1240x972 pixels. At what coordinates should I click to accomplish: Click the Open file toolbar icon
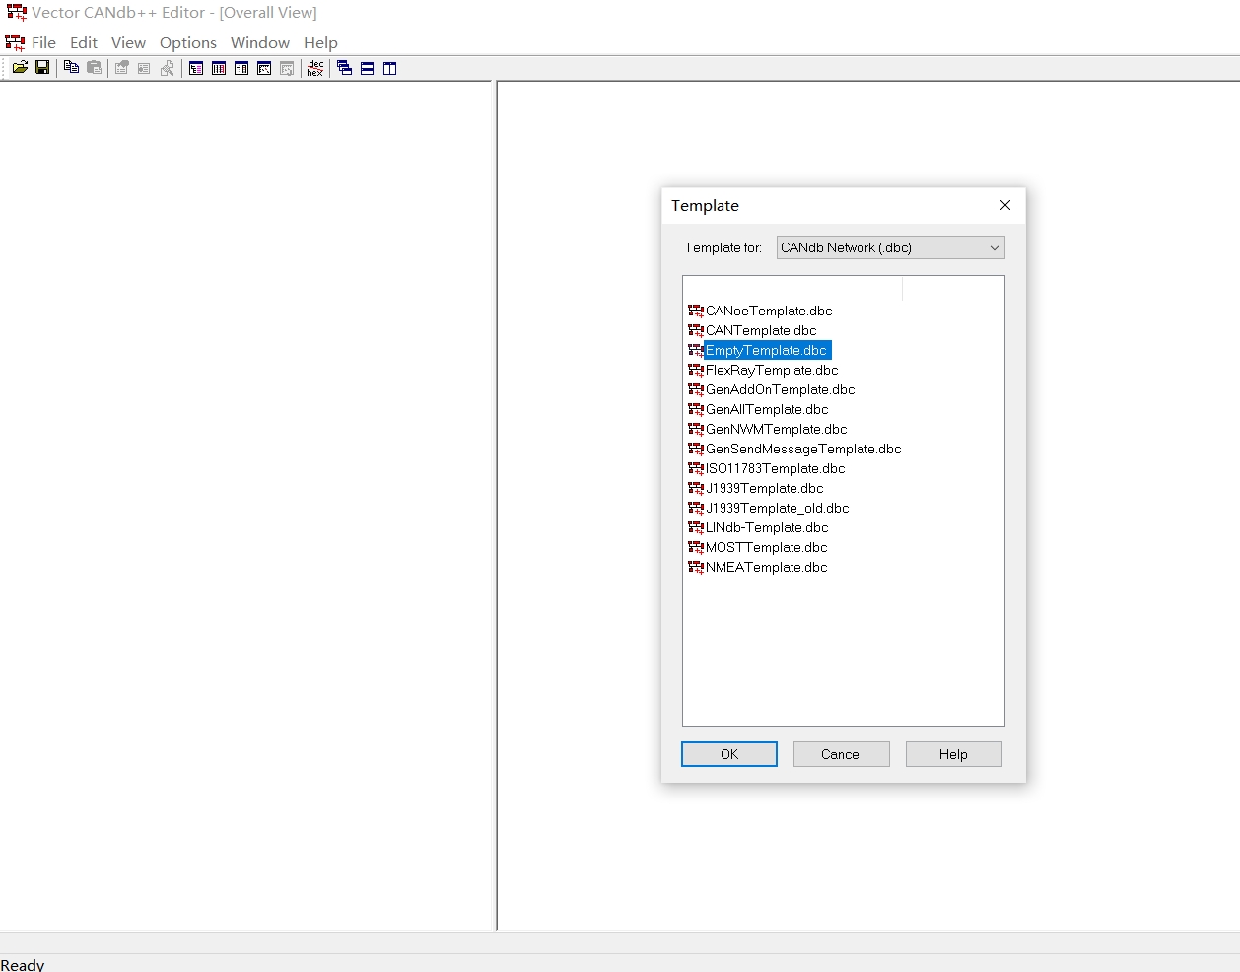click(x=20, y=68)
